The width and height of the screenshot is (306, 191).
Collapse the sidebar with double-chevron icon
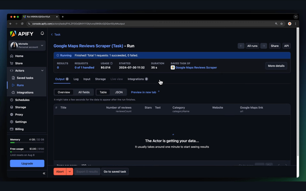(44, 173)
